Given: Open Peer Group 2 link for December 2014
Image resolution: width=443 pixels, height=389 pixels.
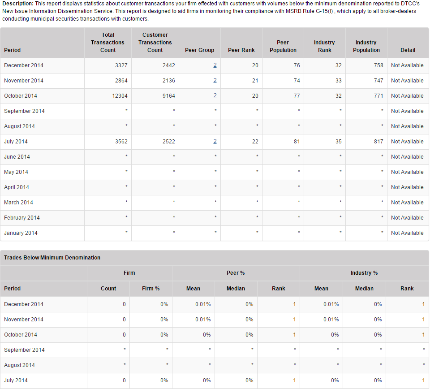Looking at the screenshot, I should (215, 65).
